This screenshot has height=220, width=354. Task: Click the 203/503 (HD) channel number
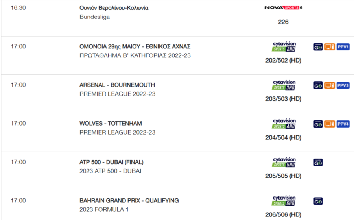tap(283, 99)
